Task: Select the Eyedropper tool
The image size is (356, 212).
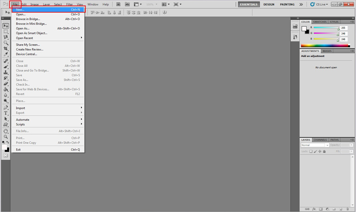Action: coord(6,54)
